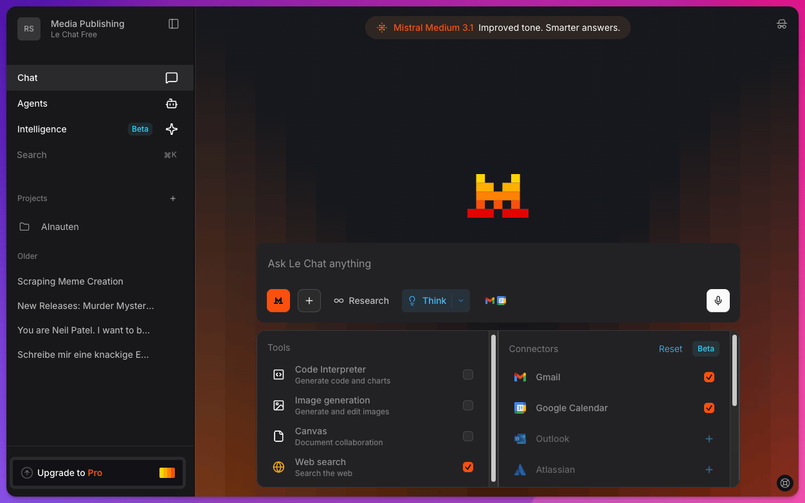Add the Outlook connector with plus

[709, 439]
